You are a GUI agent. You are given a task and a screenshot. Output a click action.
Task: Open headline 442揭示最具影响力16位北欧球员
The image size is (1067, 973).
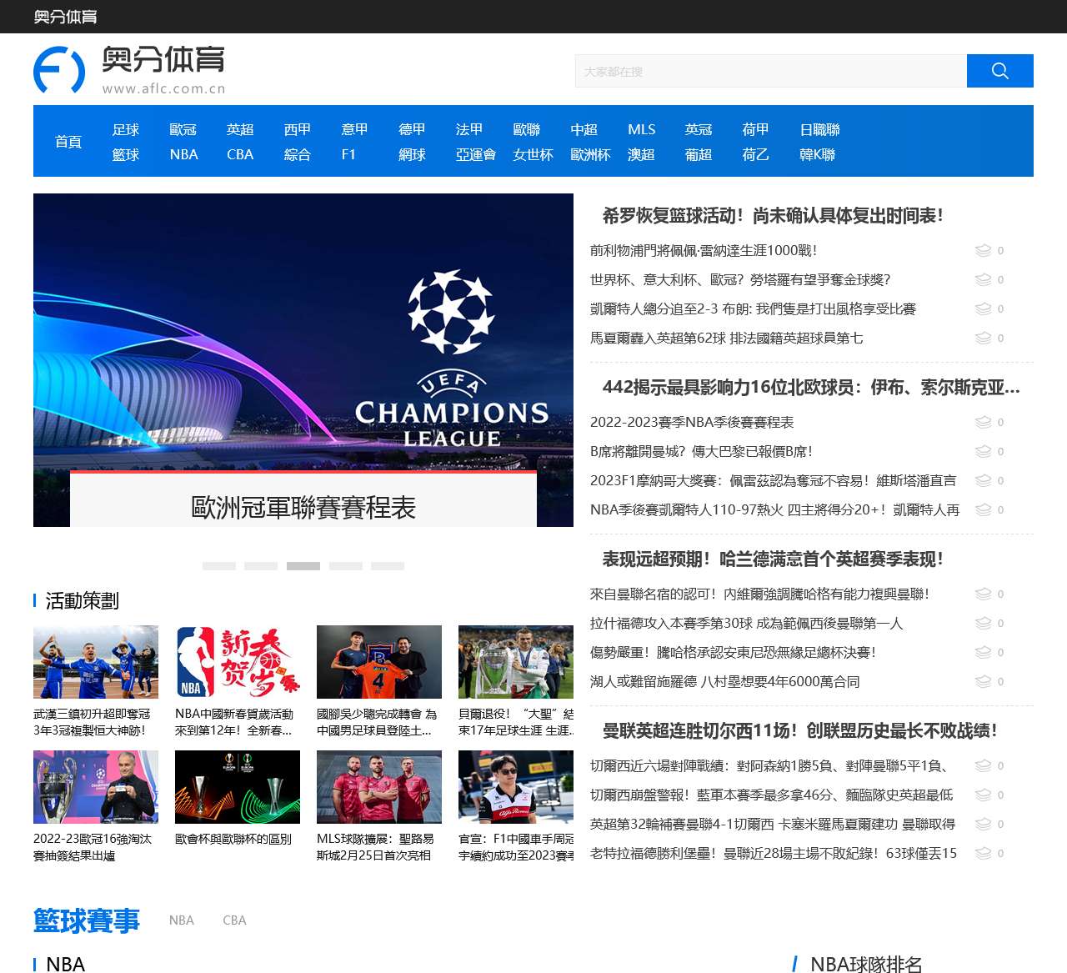click(811, 388)
